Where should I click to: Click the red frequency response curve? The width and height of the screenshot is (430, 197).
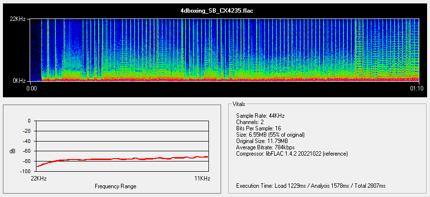[x=121, y=159]
